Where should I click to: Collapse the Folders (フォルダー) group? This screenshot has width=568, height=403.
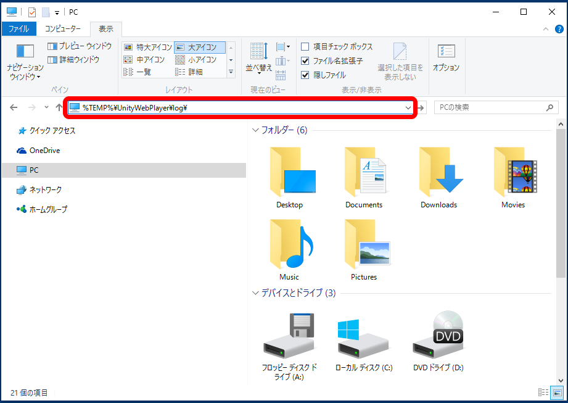255,130
